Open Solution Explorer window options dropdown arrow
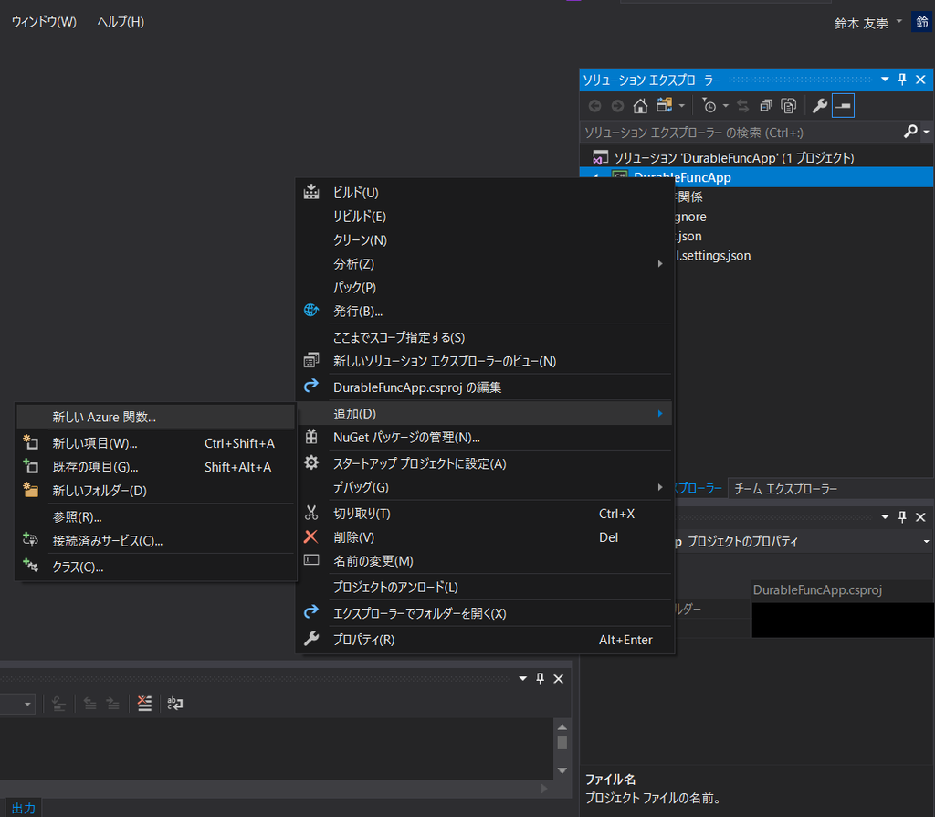Screen dimensions: 935x817 click(885, 80)
